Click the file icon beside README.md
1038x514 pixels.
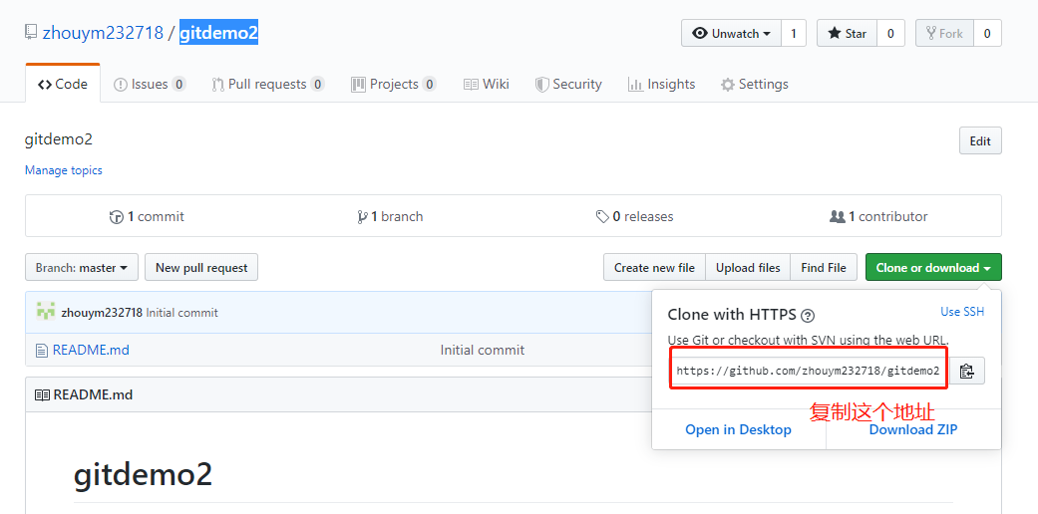[x=42, y=350]
